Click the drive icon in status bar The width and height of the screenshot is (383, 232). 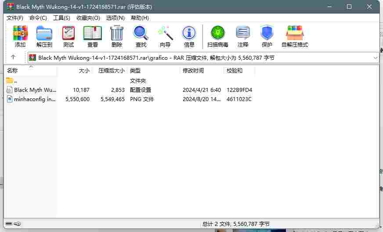point(9,224)
